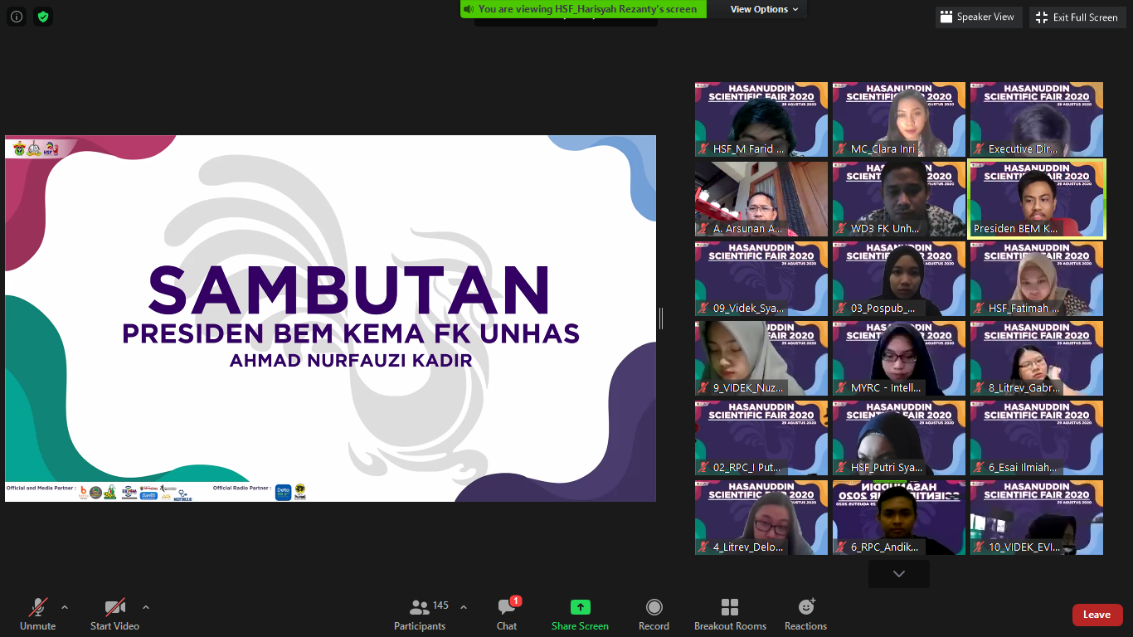Click the divider handle beside the shared screen
The width and height of the screenshot is (1133, 637).
[661, 318]
